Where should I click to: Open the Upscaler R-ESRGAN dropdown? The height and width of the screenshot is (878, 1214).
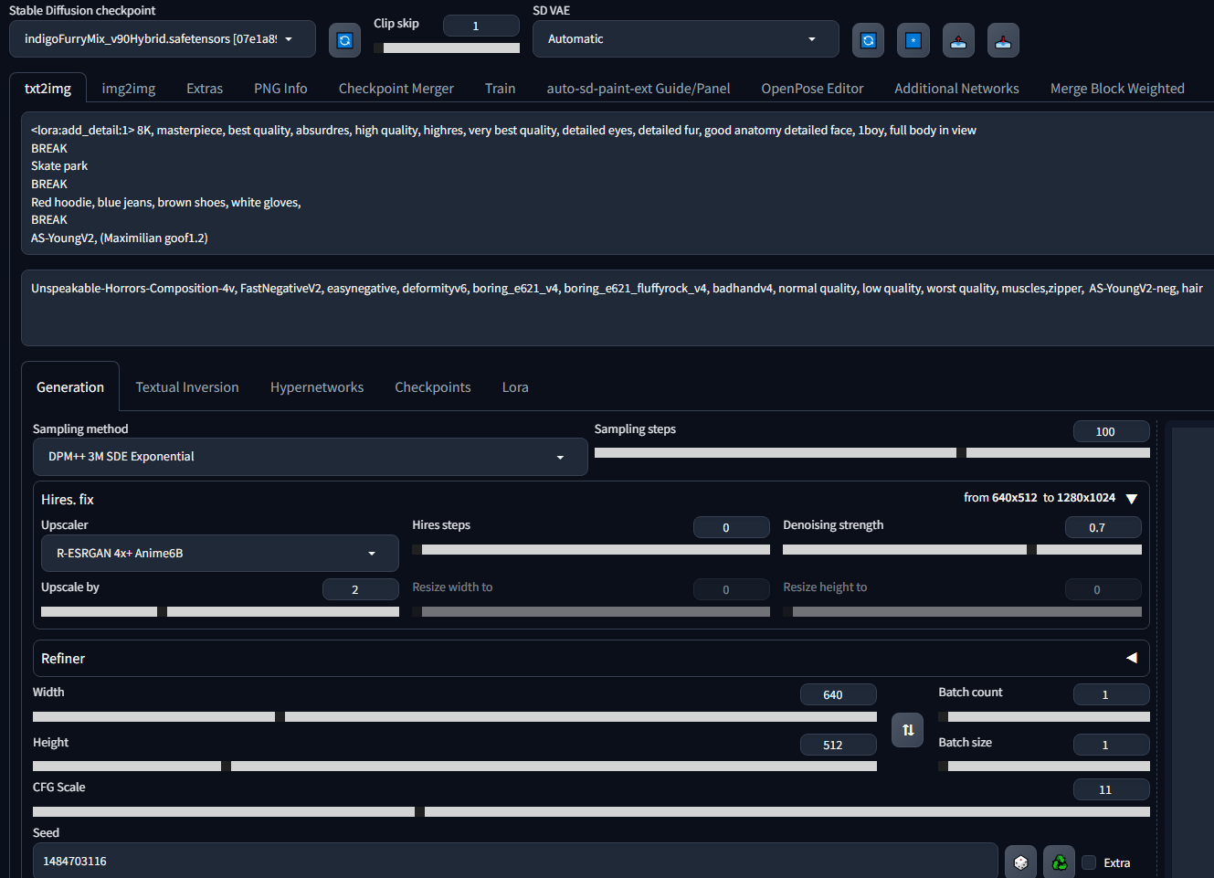point(219,554)
